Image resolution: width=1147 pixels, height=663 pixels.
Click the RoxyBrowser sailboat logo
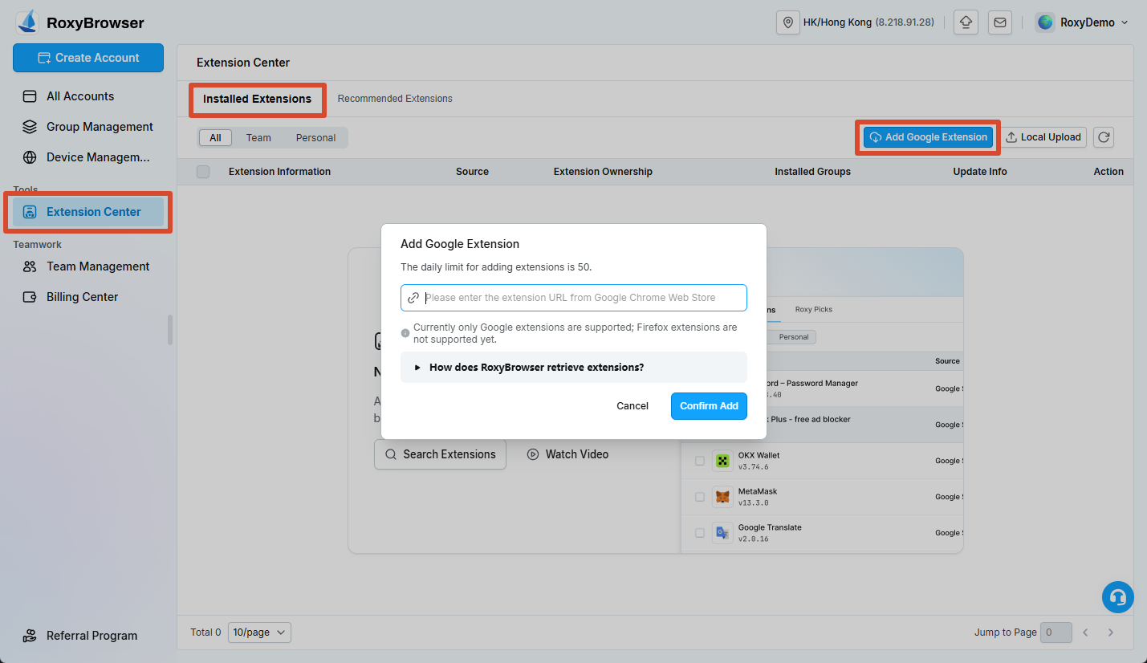27,22
